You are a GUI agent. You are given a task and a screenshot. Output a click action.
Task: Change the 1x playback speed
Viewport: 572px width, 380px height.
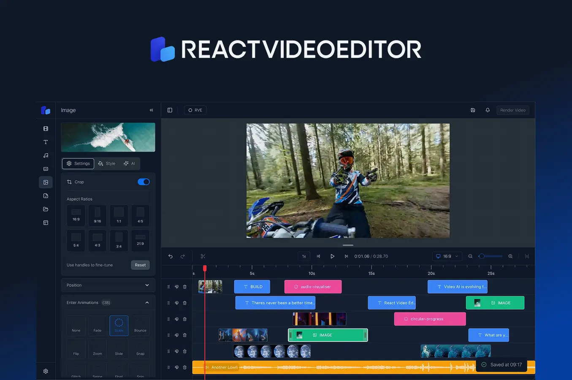pos(304,256)
